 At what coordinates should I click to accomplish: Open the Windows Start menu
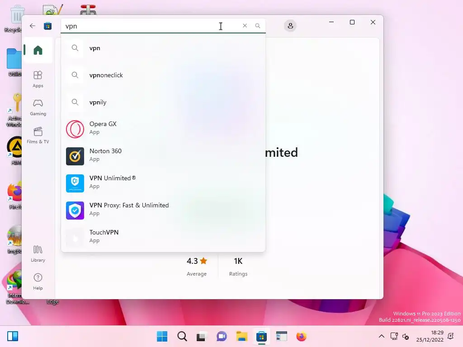pyautogui.click(x=162, y=336)
